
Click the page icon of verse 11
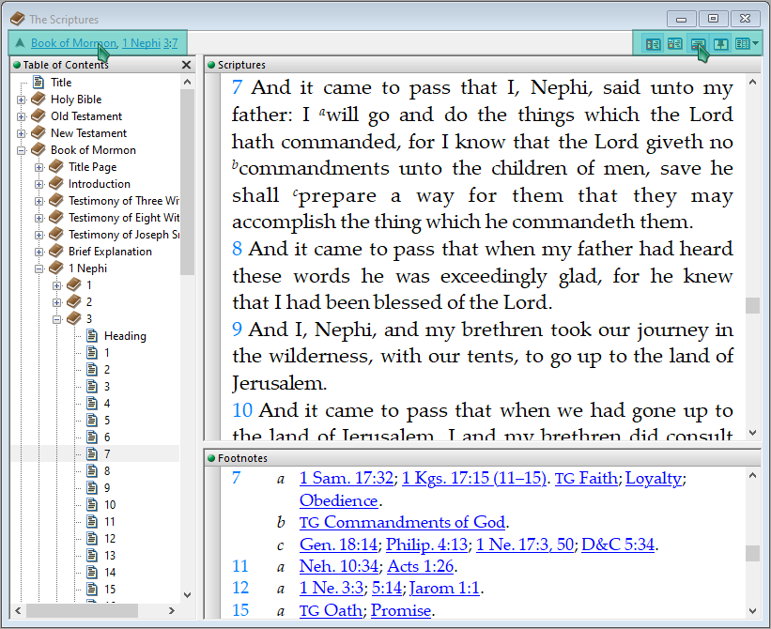(x=92, y=521)
